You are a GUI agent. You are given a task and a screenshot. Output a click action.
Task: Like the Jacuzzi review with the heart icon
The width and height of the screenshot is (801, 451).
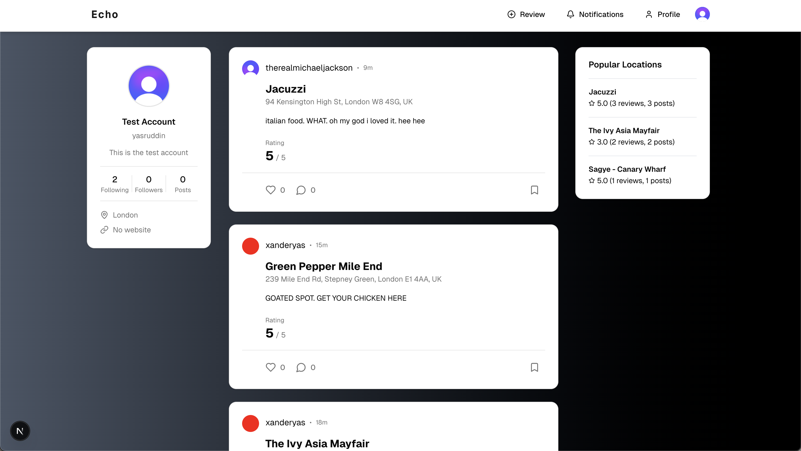tap(270, 190)
